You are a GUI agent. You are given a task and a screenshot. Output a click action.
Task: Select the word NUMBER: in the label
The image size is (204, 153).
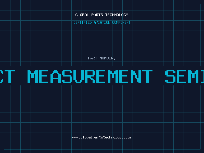[x=107, y=58]
